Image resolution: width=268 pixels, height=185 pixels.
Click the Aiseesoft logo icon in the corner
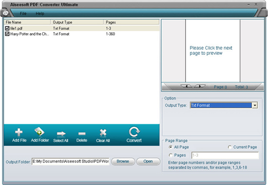(x=5, y=13)
